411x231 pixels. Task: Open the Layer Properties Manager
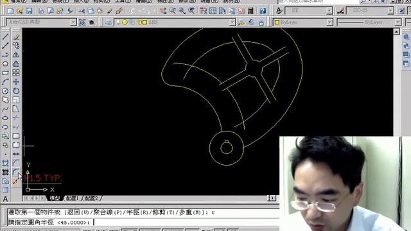click(109, 22)
